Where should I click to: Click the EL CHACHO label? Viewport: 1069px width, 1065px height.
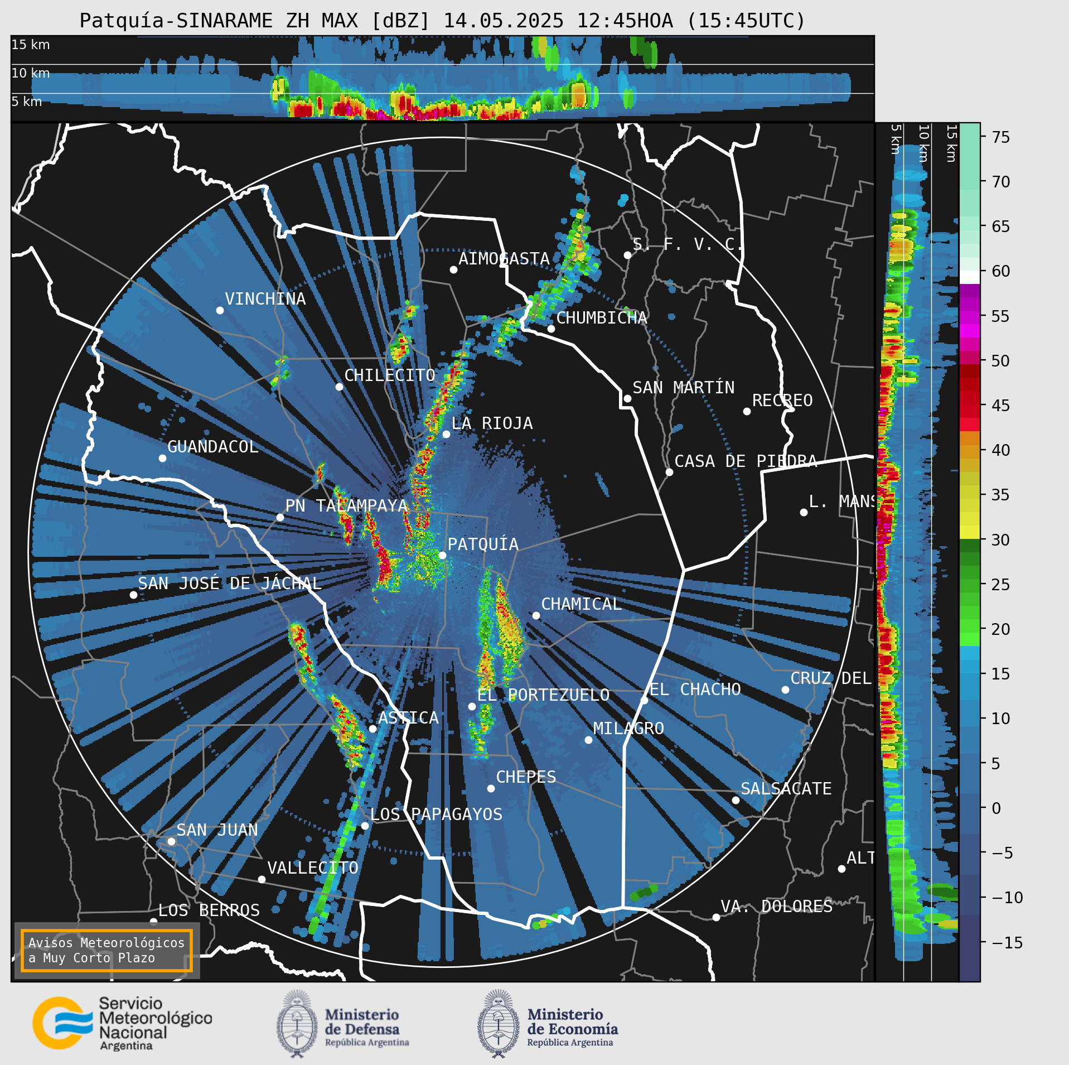tap(695, 690)
